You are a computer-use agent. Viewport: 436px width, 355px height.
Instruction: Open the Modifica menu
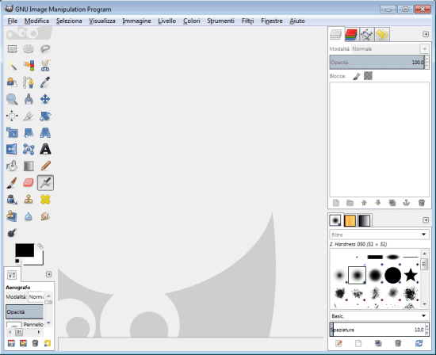tap(36, 21)
